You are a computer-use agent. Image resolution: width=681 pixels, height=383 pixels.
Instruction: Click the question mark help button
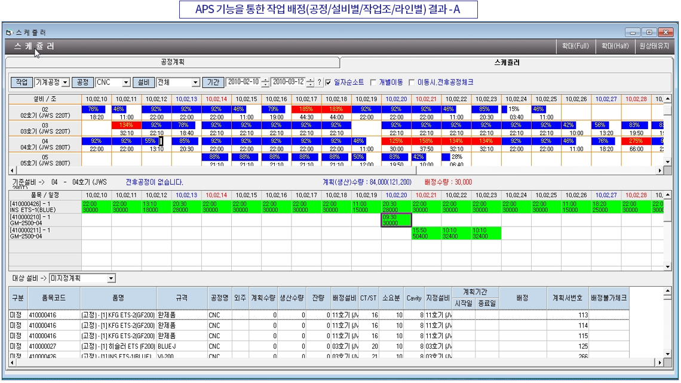[x=319, y=82]
